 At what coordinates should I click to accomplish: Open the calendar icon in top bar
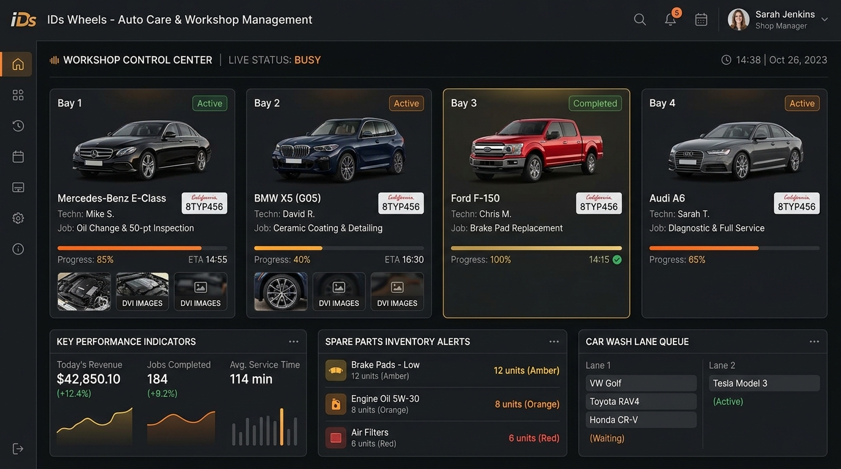coord(701,20)
